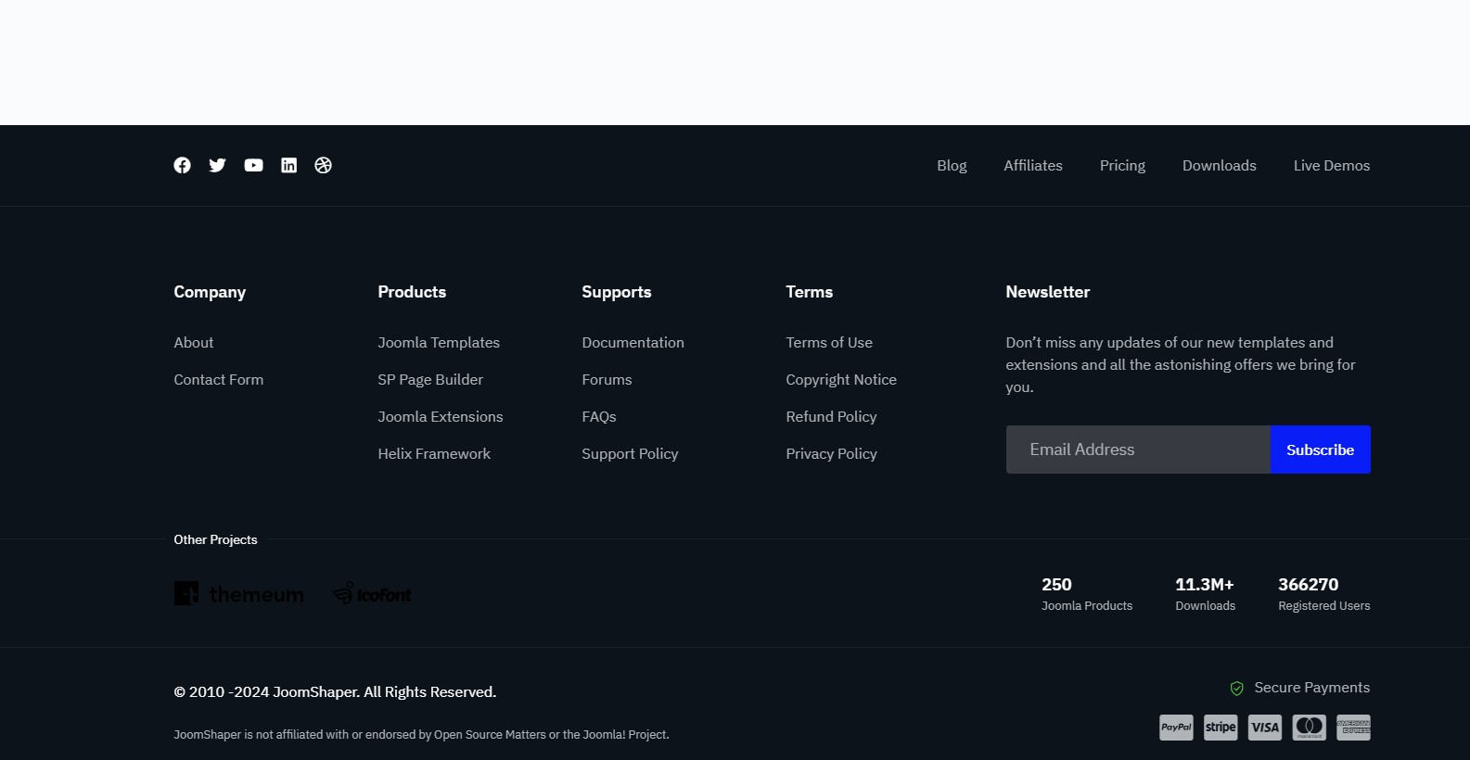Click the Mastercard payment icon
This screenshot has width=1470, height=760.
[x=1309, y=728]
